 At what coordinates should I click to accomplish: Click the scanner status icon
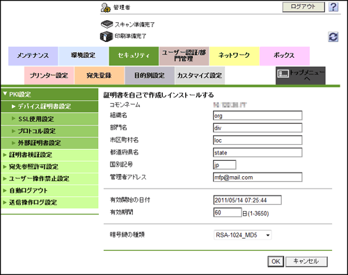tap(106, 24)
